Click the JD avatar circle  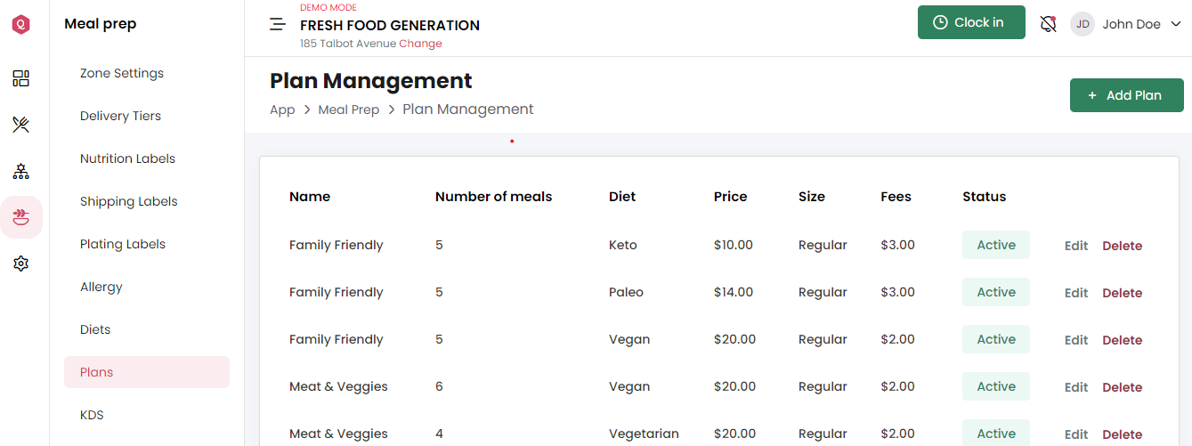[1083, 24]
